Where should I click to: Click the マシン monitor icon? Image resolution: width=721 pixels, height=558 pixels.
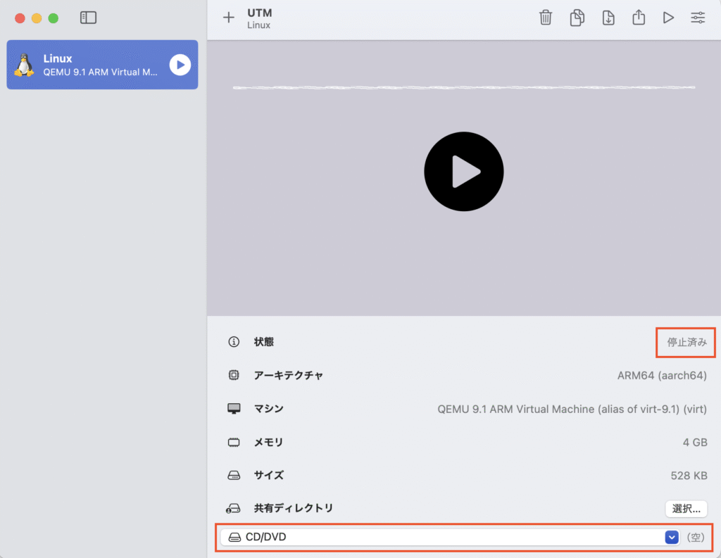tap(234, 409)
